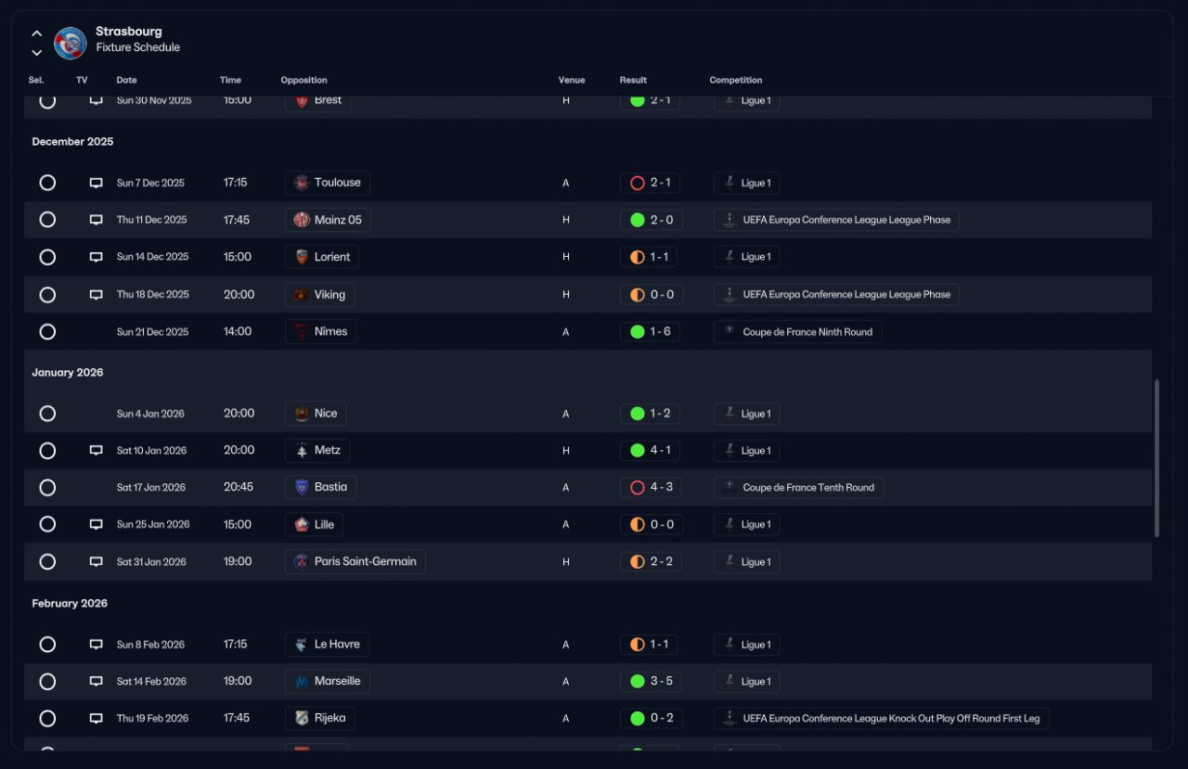Click the TV icon for Rijeka fixture
Viewport: 1188px width, 769px height.
[x=96, y=718]
